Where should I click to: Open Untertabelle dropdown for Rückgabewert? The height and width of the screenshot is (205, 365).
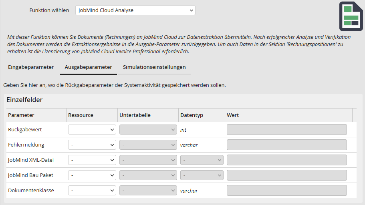pos(148,130)
